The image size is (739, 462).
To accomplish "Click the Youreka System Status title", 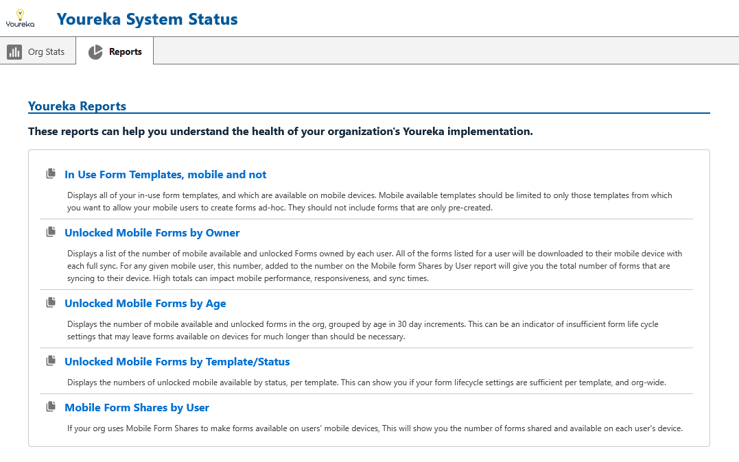I will (147, 19).
